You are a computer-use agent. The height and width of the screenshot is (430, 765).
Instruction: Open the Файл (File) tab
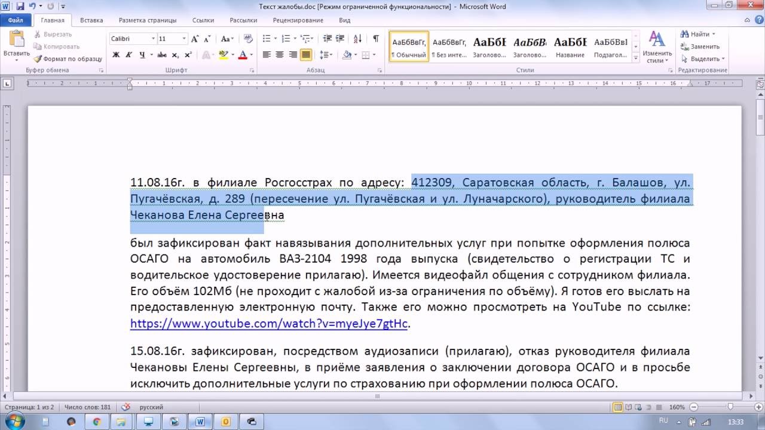16,20
